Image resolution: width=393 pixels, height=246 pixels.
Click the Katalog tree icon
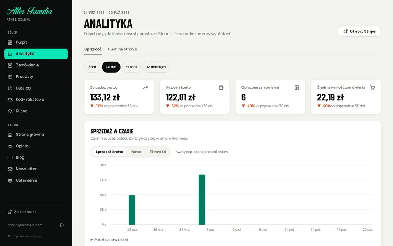tap(10, 88)
